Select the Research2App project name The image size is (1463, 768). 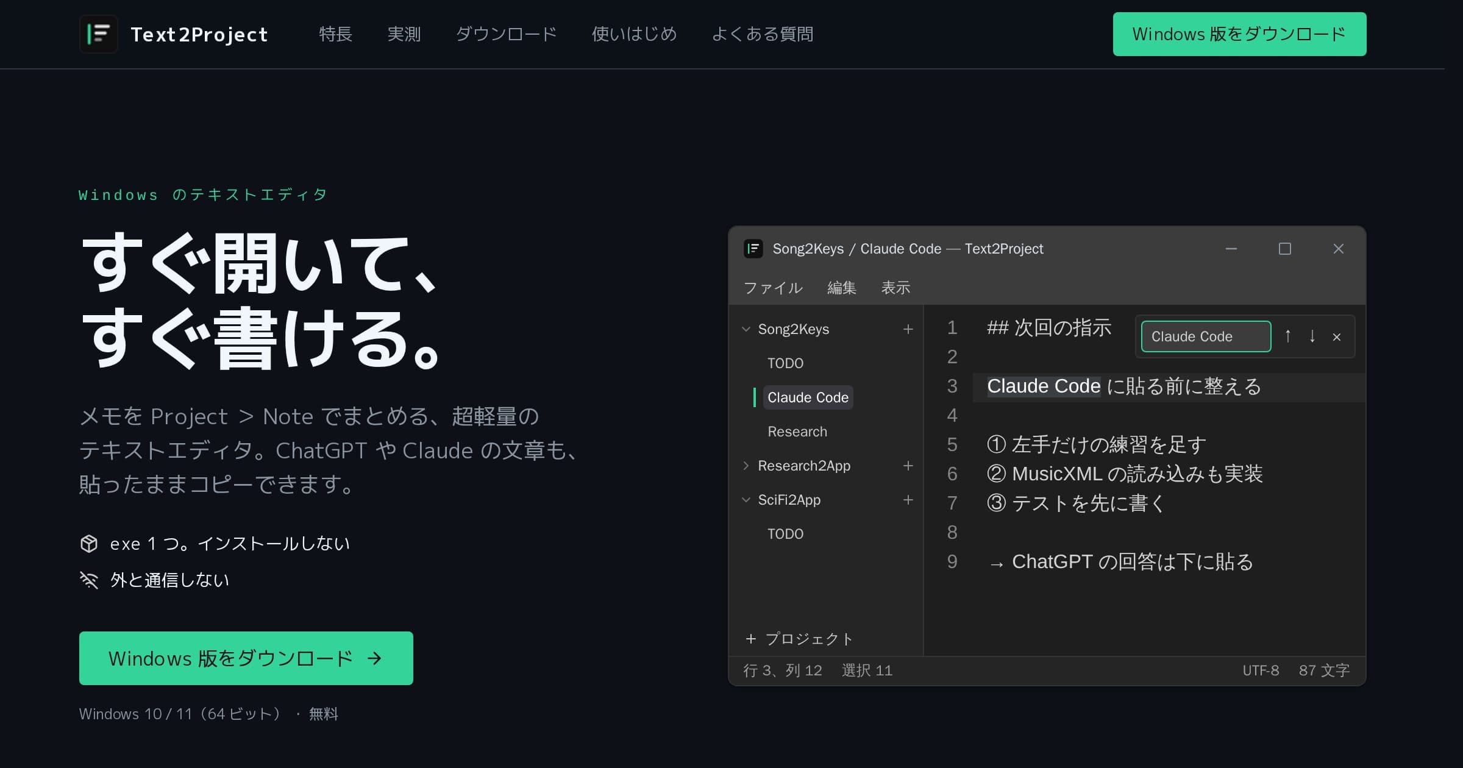coord(804,466)
